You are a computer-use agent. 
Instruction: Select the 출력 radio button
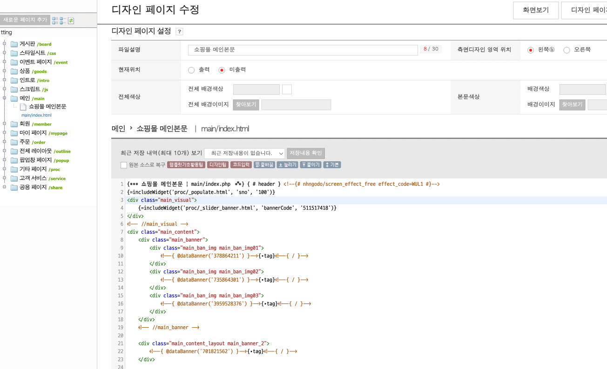(x=191, y=70)
